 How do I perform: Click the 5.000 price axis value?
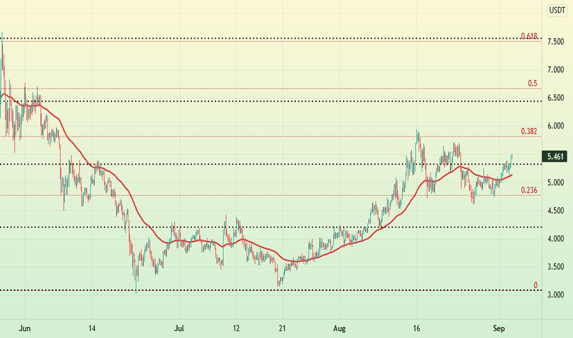(556, 183)
